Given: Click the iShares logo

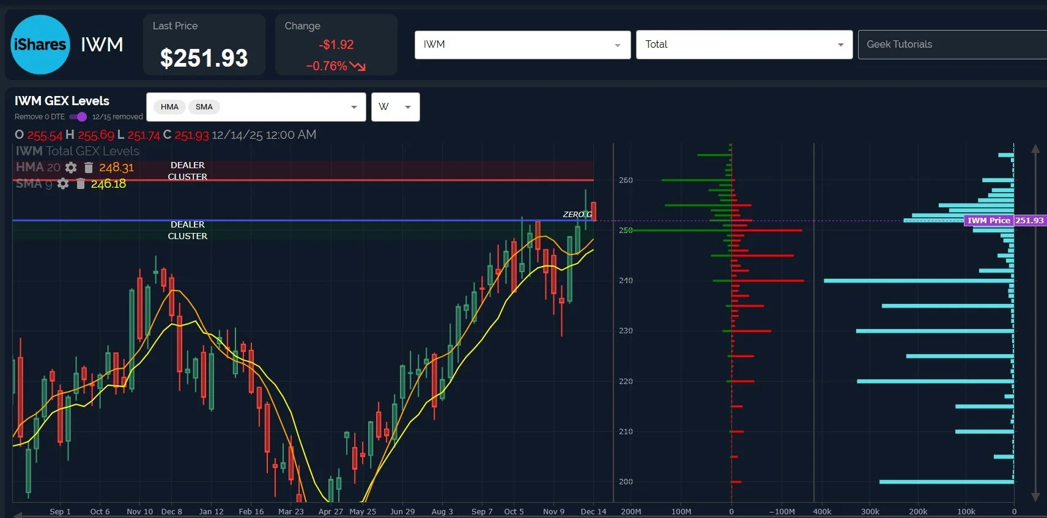Looking at the screenshot, I should pos(40,45).
